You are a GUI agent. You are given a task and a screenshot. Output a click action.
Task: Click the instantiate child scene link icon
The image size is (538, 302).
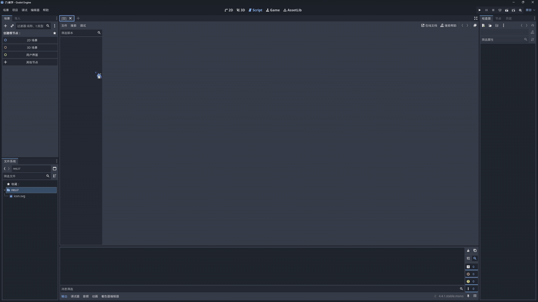12,26
